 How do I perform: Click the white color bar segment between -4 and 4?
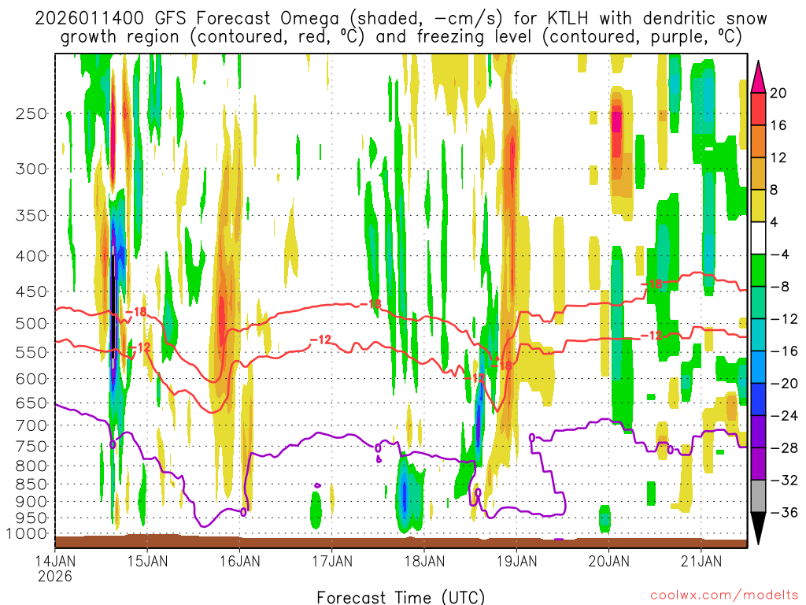click(x=758, y=238)
